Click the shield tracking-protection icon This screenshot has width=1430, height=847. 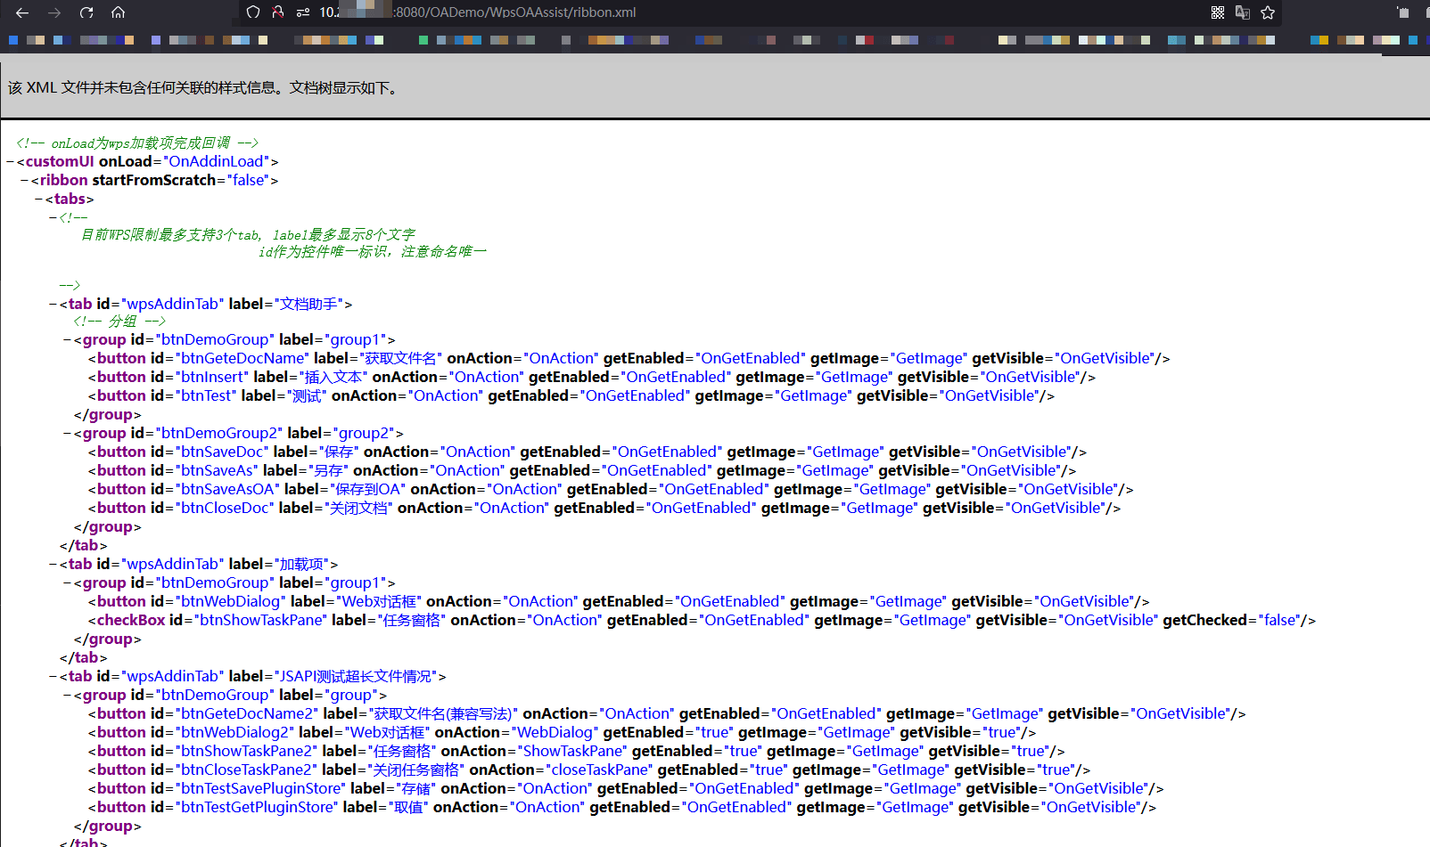[252, 12]
